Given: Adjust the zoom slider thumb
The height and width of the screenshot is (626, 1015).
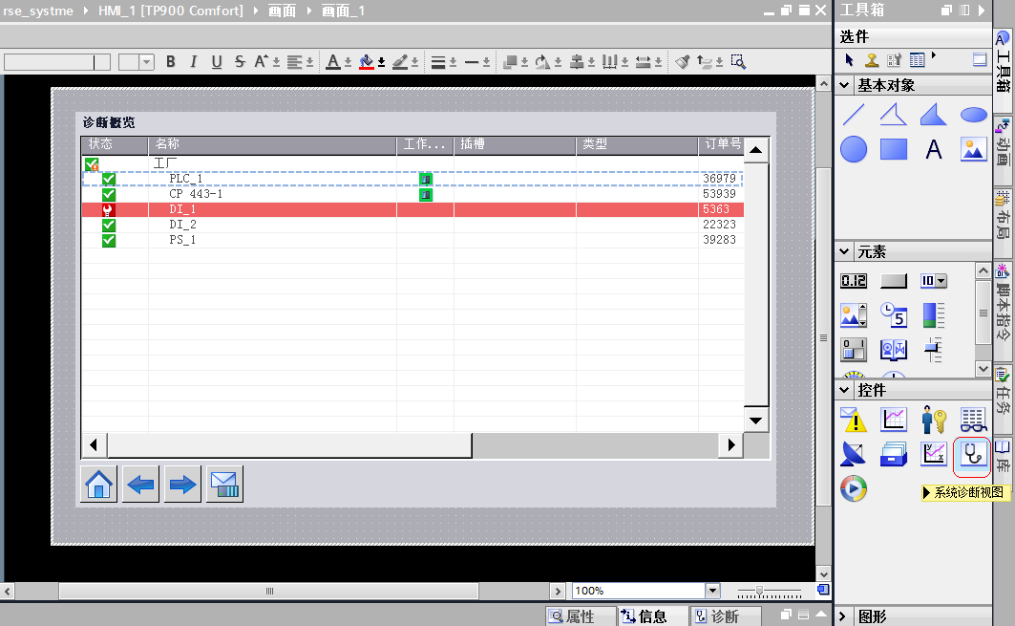Looking at the screenshot, I should pyautogui.click(x=760, y=591).
